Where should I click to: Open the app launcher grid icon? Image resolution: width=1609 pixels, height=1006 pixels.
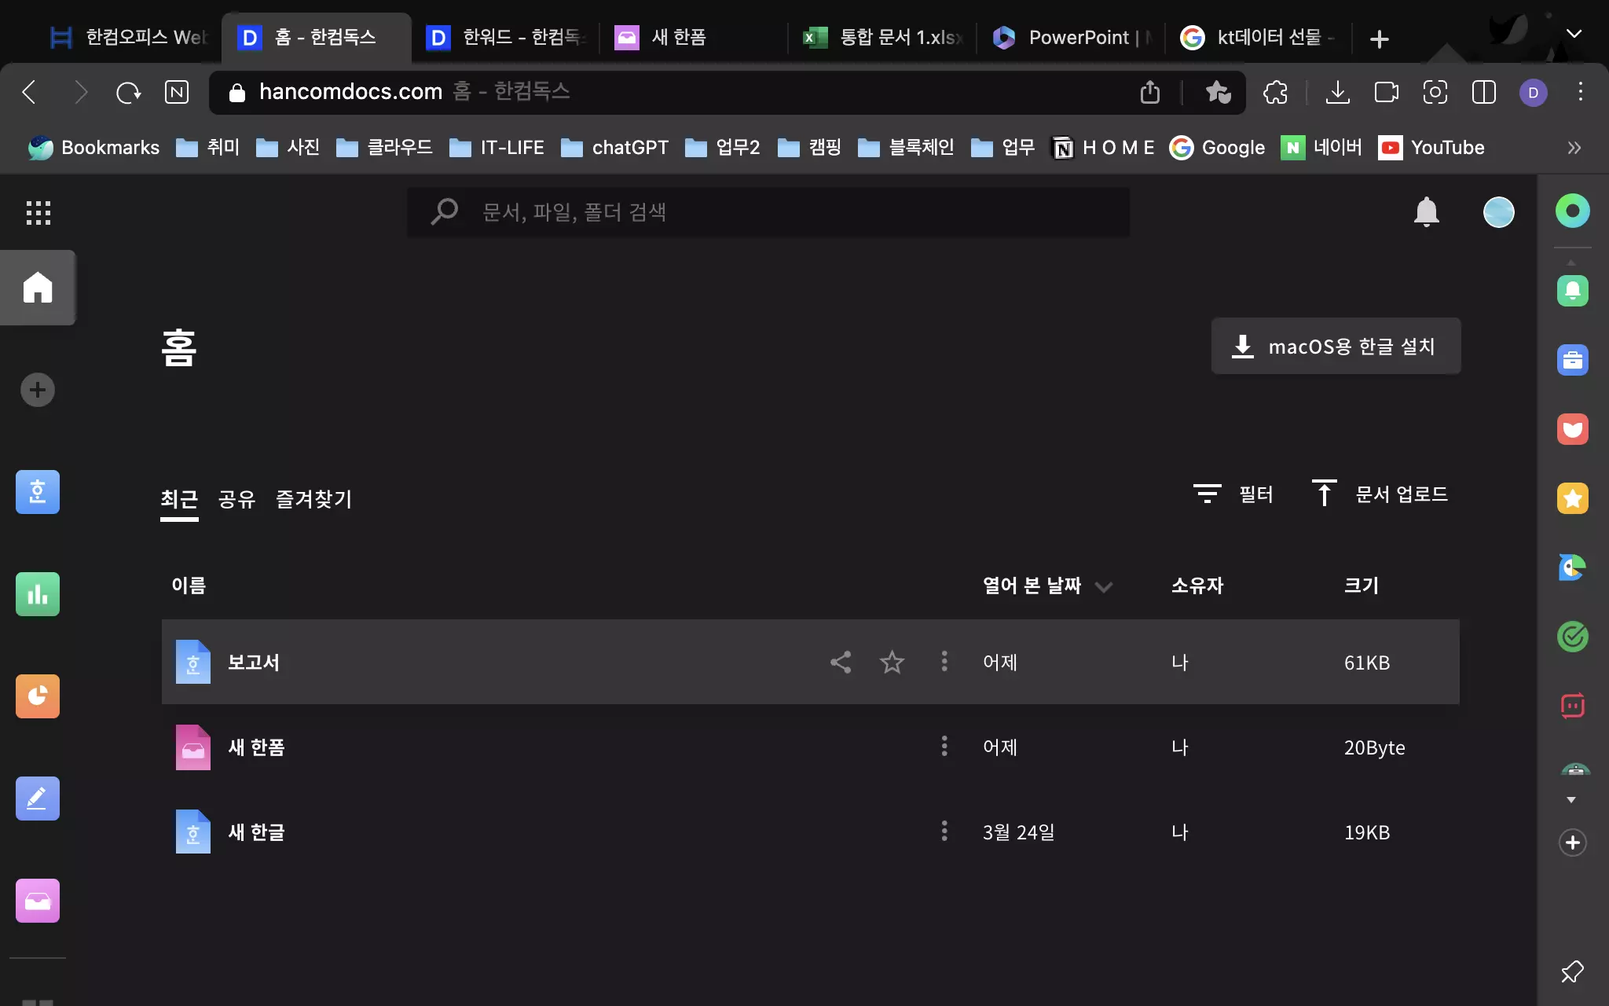click(38, 212)
